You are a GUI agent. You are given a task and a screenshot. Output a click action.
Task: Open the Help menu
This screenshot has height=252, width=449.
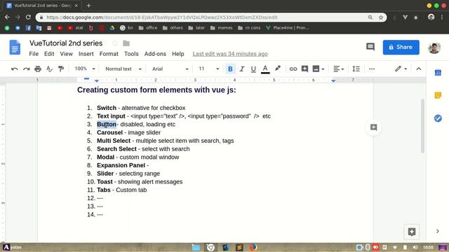tap(177, 54)
